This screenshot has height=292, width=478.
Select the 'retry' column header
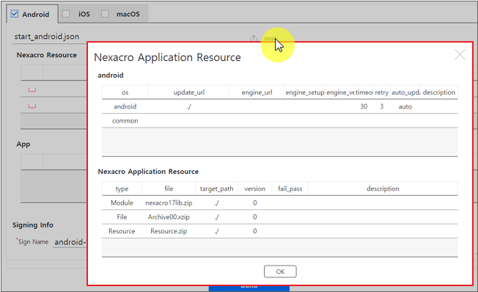tap(382, 92)
